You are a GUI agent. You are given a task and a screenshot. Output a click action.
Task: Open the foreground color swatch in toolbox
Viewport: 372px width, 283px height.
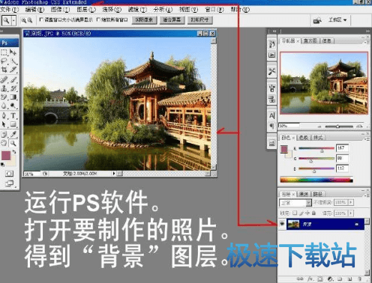pos(6,156)
